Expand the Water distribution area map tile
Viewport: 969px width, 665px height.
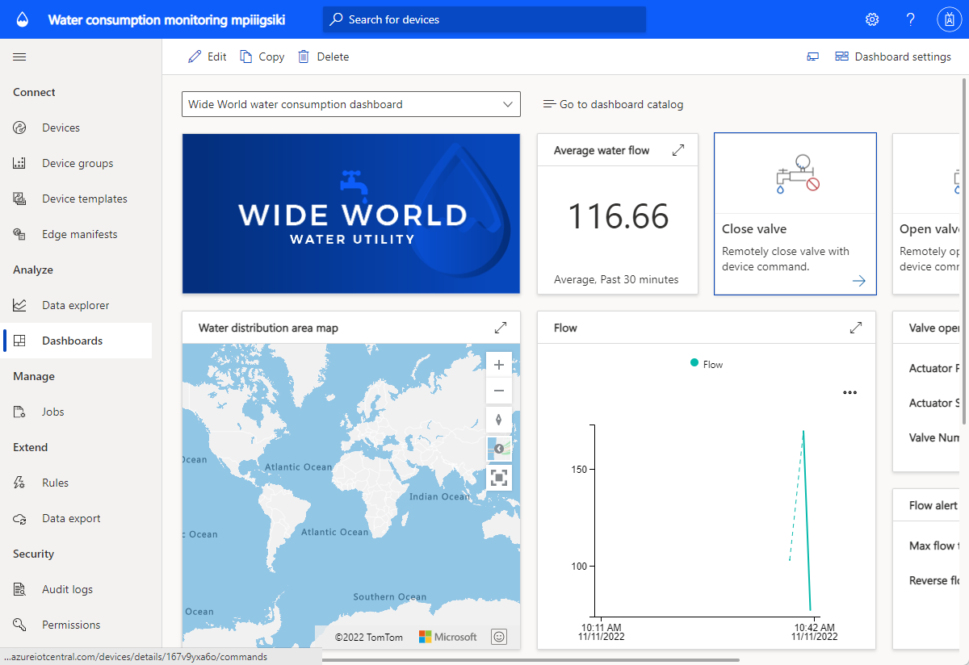click(501, 328)
